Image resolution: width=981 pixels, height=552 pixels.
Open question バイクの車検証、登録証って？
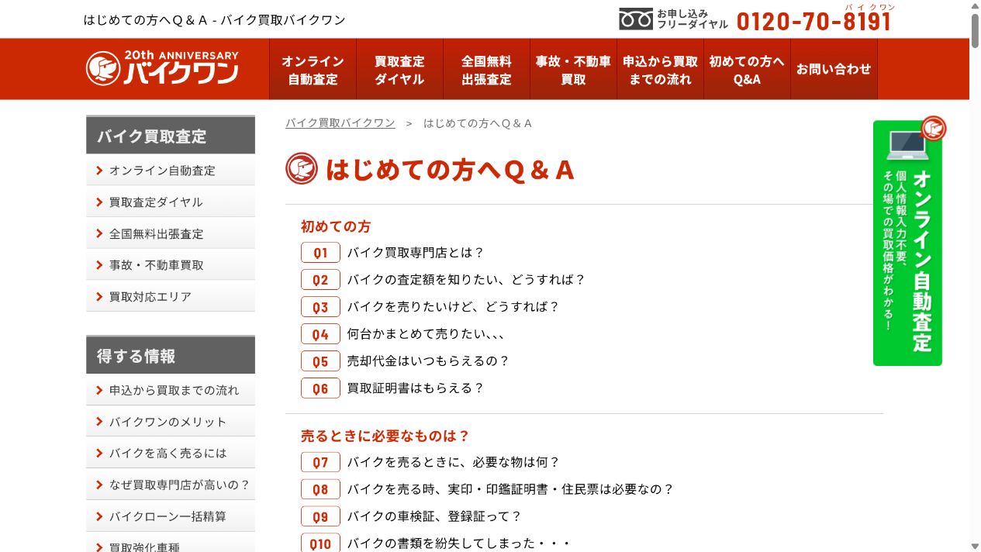[x=434, y=516]
